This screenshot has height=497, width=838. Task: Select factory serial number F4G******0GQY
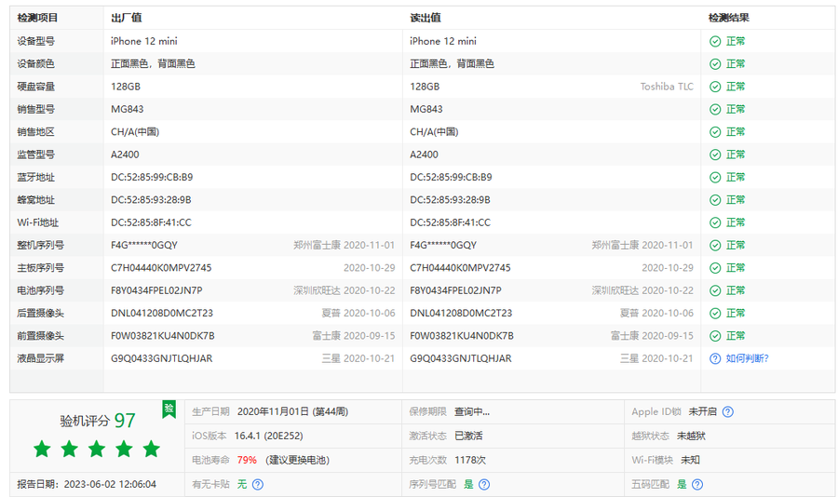click(x=144, y=246)
